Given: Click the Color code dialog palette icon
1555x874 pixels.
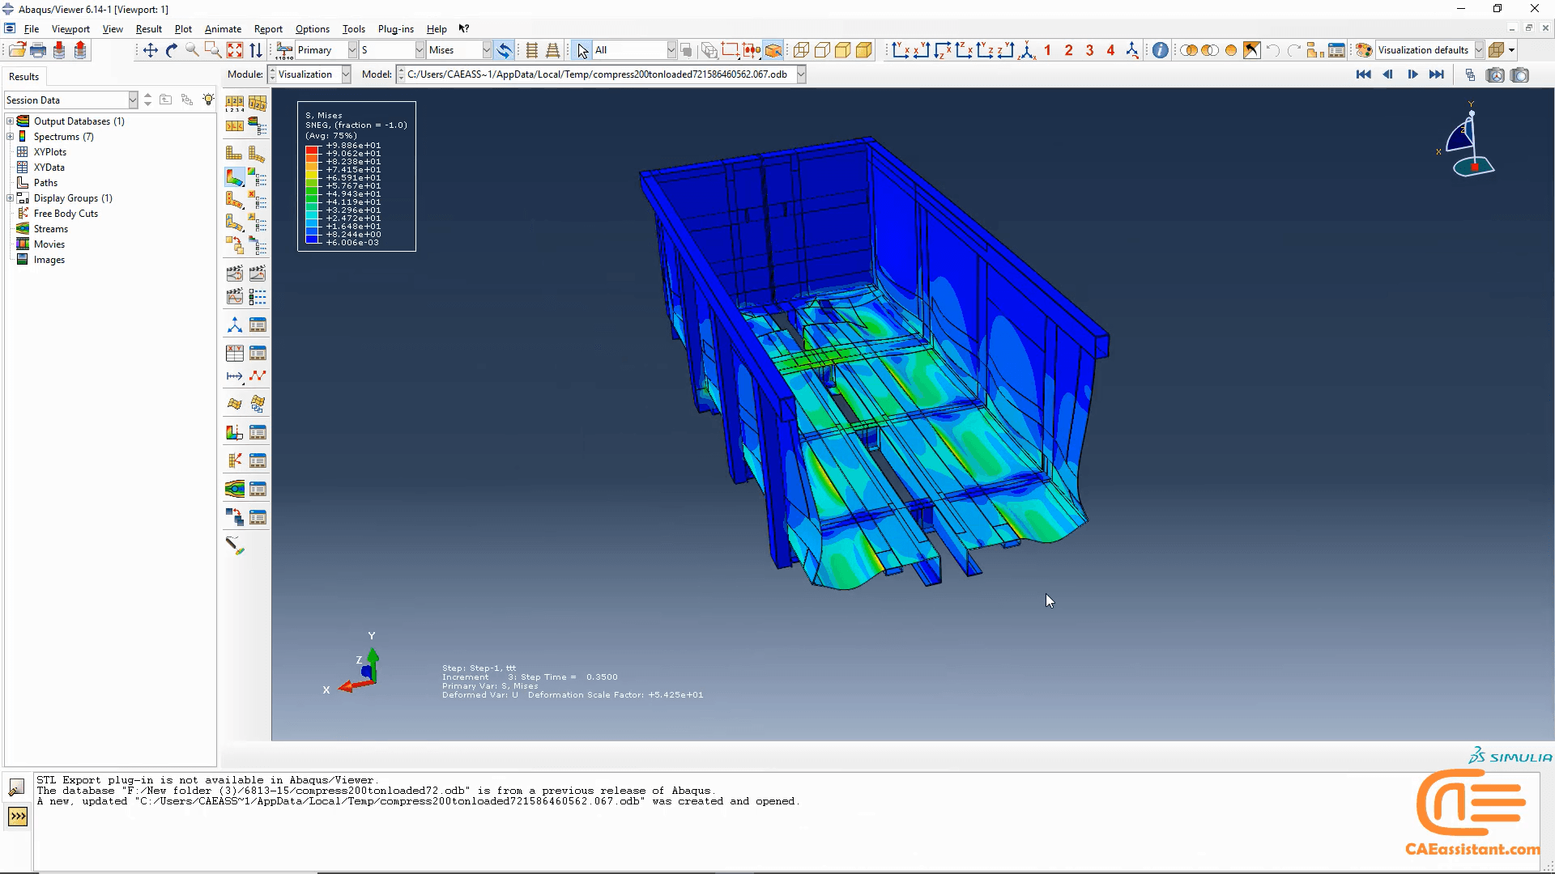Looking at the screenshot, I should [1364, 50].
